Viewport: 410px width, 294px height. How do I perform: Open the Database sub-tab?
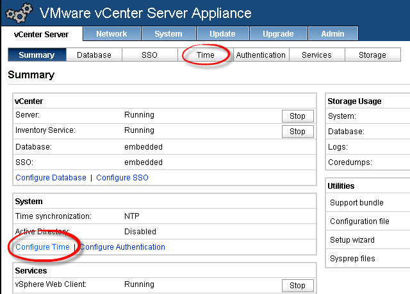coord(94,55)
